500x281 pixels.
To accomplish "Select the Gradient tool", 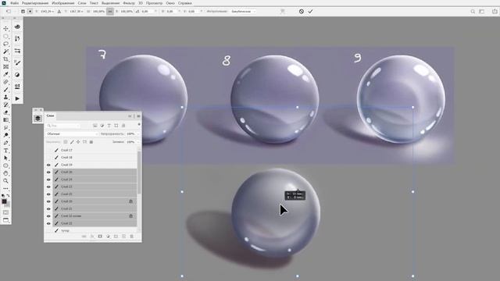I will pyautogui.click(x=5, y=120).
